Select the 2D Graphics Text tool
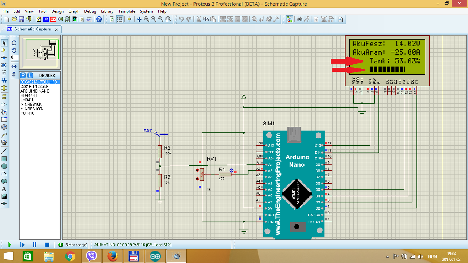The width and height of the screenshot is (468, 263). 4,189
